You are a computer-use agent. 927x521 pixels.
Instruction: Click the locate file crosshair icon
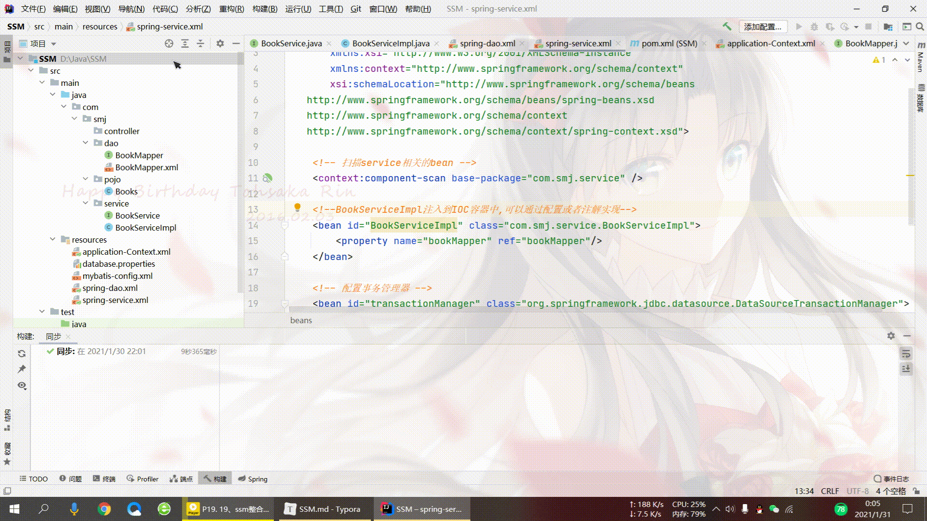point(169,43)
